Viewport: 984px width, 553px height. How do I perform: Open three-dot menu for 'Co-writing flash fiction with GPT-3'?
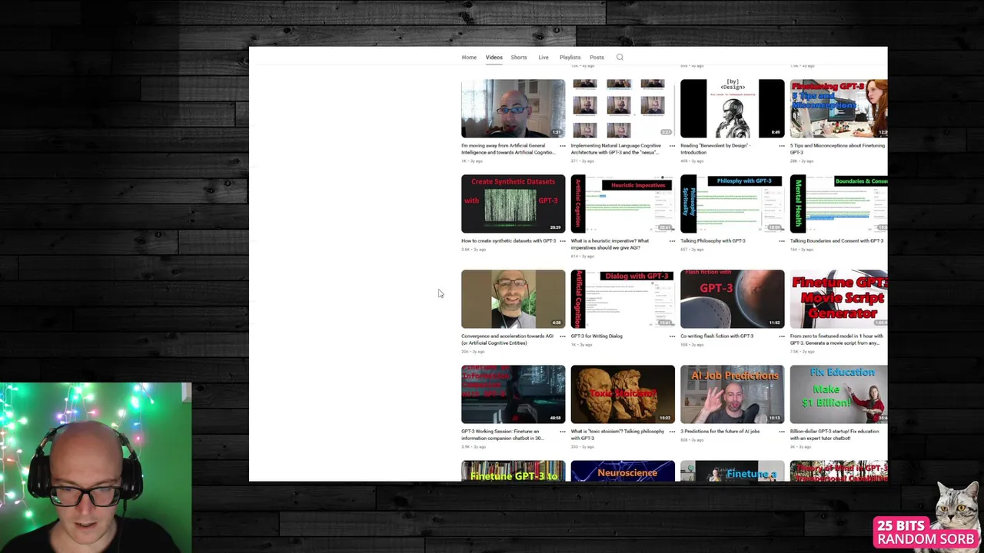782,336
